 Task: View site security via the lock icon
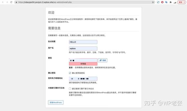click(16, 2)
